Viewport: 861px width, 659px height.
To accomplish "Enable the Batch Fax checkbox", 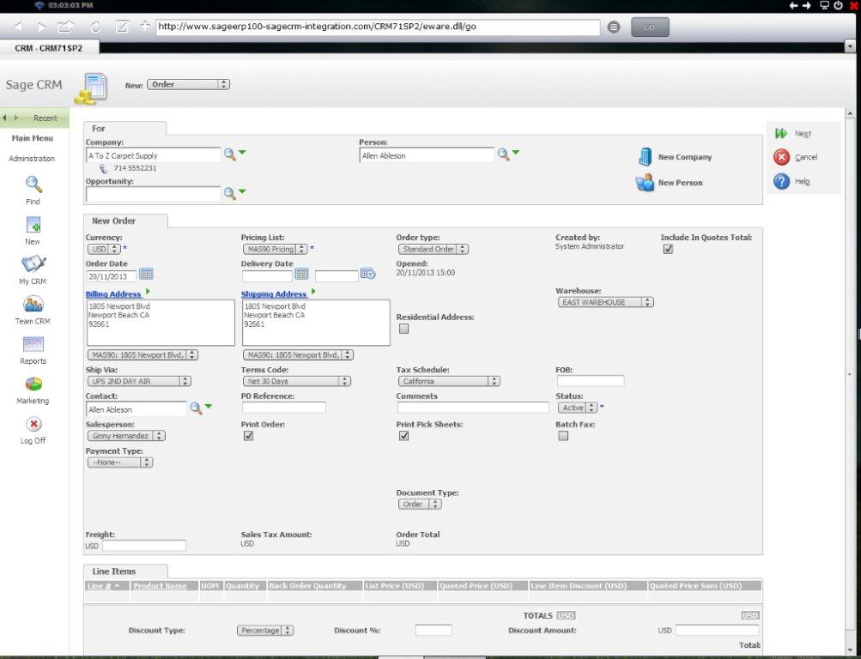I will (x=563, y=436).
